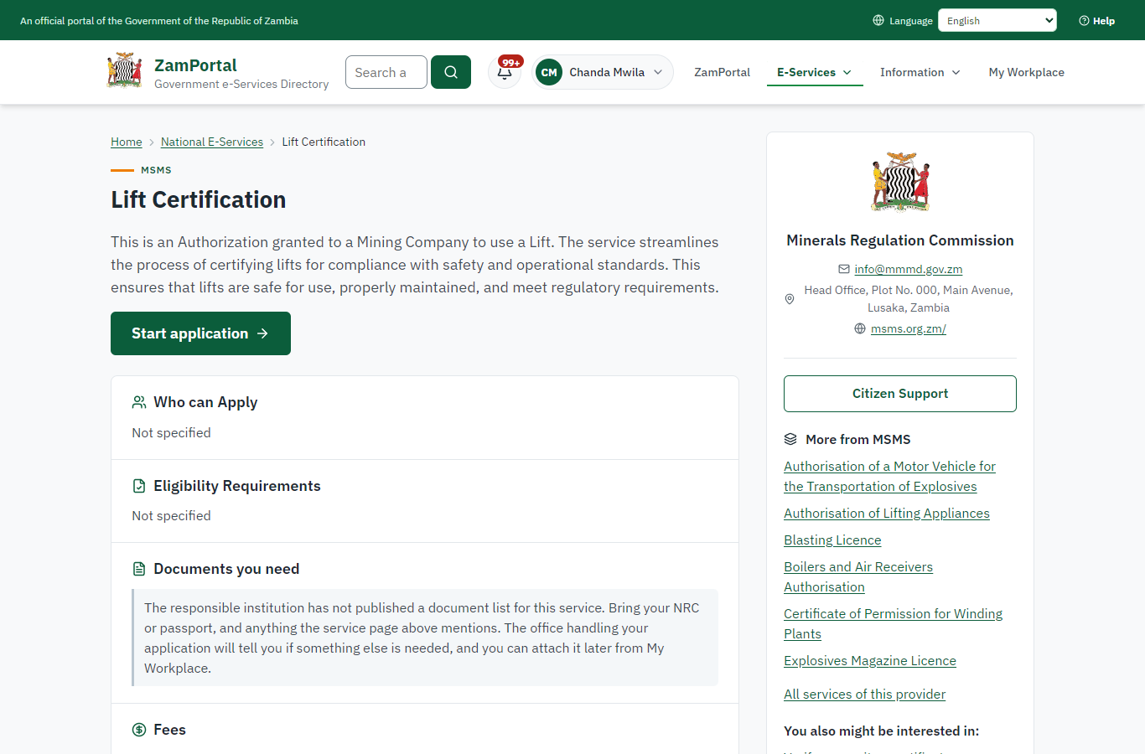Screen dimensions: 1145x754
Task: Open the notifications bell
Action: pos(505,72)
